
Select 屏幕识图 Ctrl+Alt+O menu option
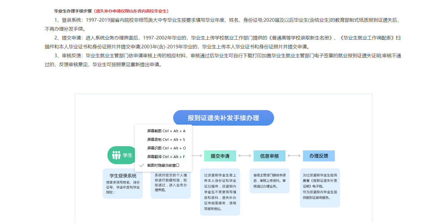(166, 148)
